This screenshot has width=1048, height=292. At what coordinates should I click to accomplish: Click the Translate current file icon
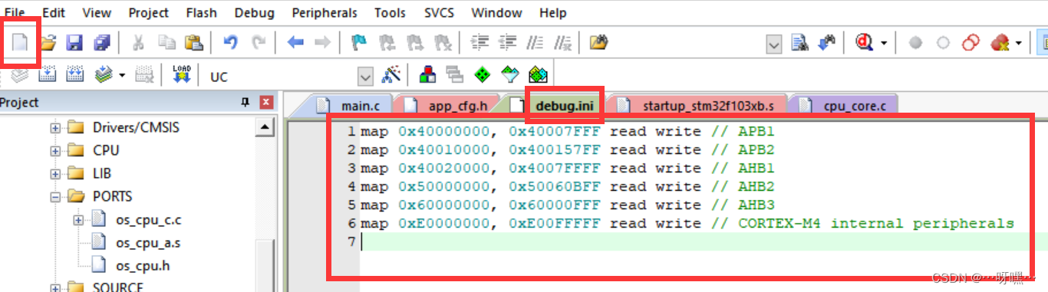pos(20,75)
